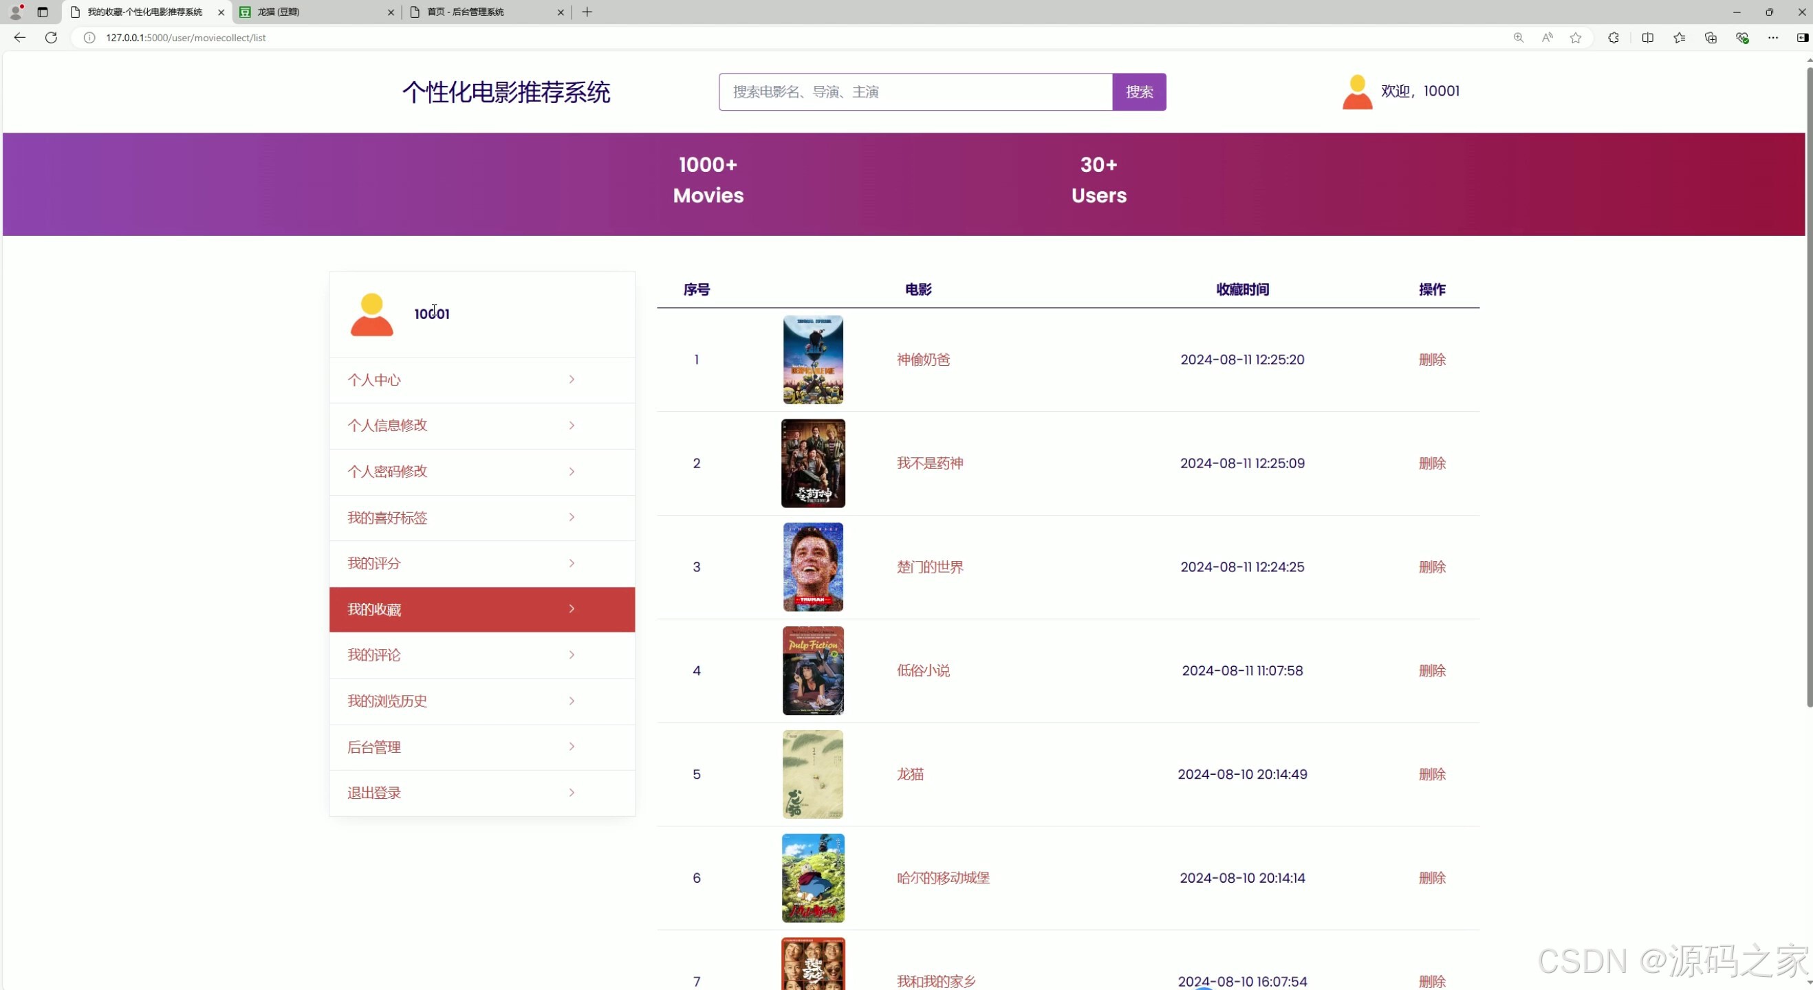
Task: Open browser extensions puzzle icon
Action: tap(1613, 37)
